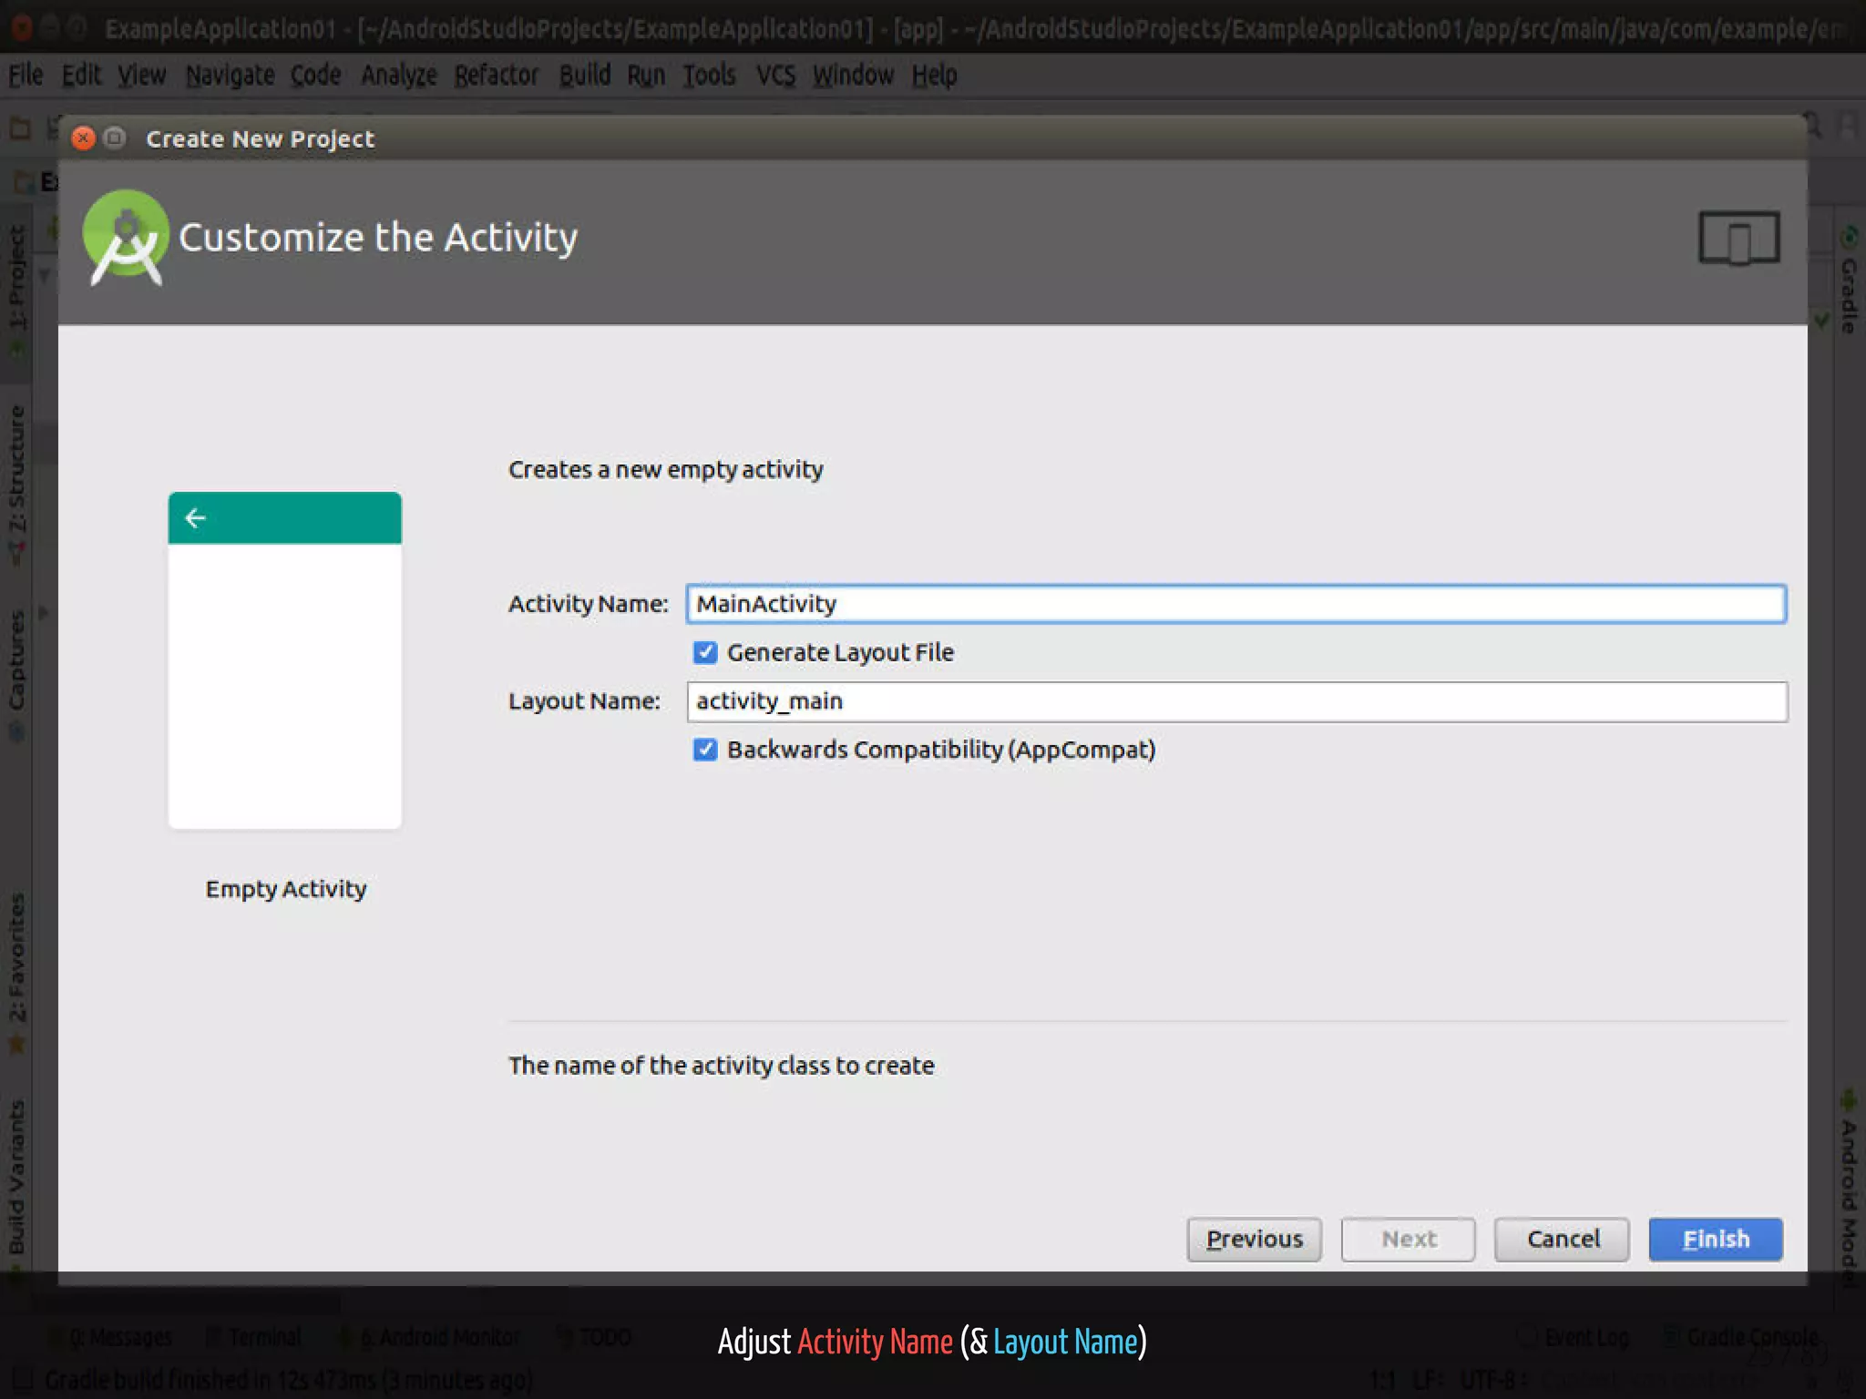The width and height of the screenshot is (1866, 1399).
Task: Open the Window menu
Action: point(853,75)
